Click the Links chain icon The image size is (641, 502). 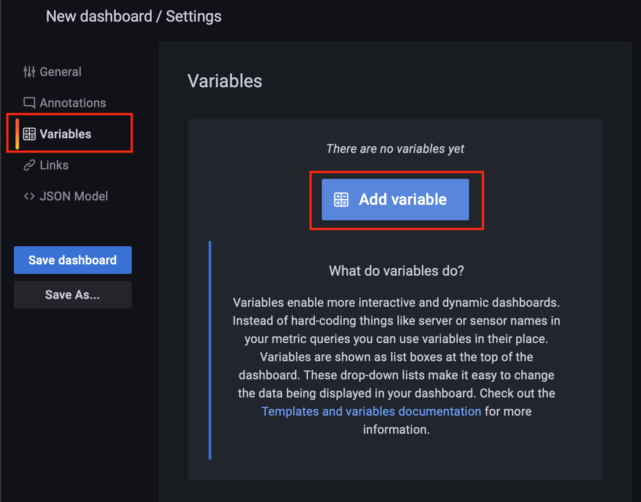tap(29, 165)
